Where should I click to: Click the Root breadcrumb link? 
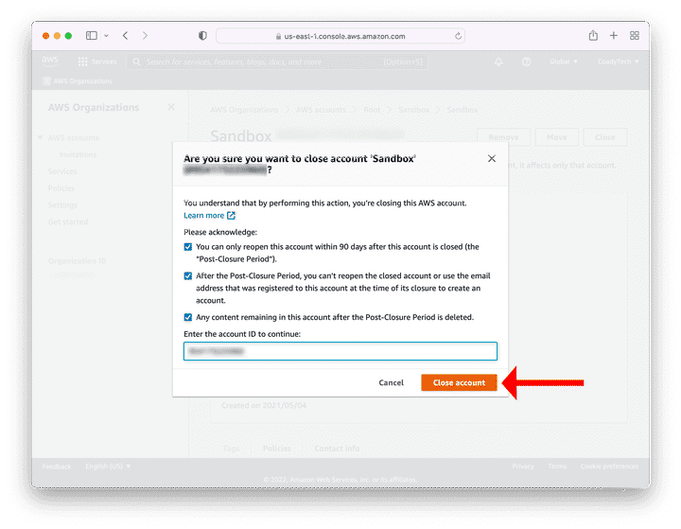point(372,110)
